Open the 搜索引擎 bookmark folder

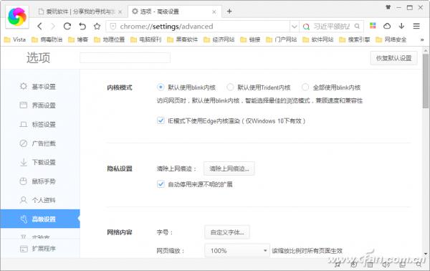coord(355,39)
